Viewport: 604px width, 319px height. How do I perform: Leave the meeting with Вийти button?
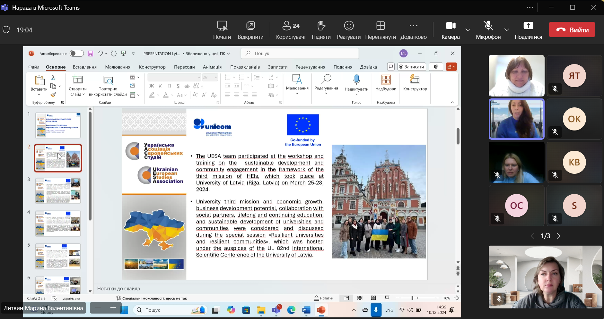click(x=572, y=30)
